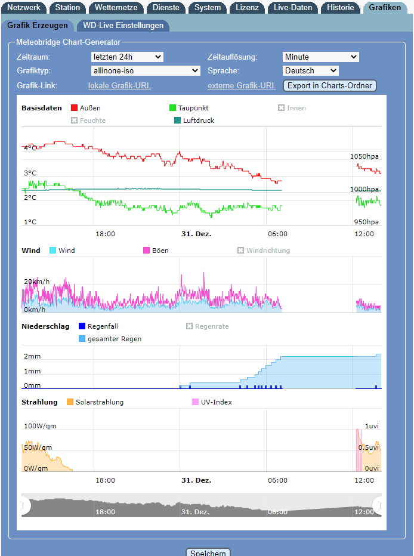Enable the hidden Innen series

[282, 108]
